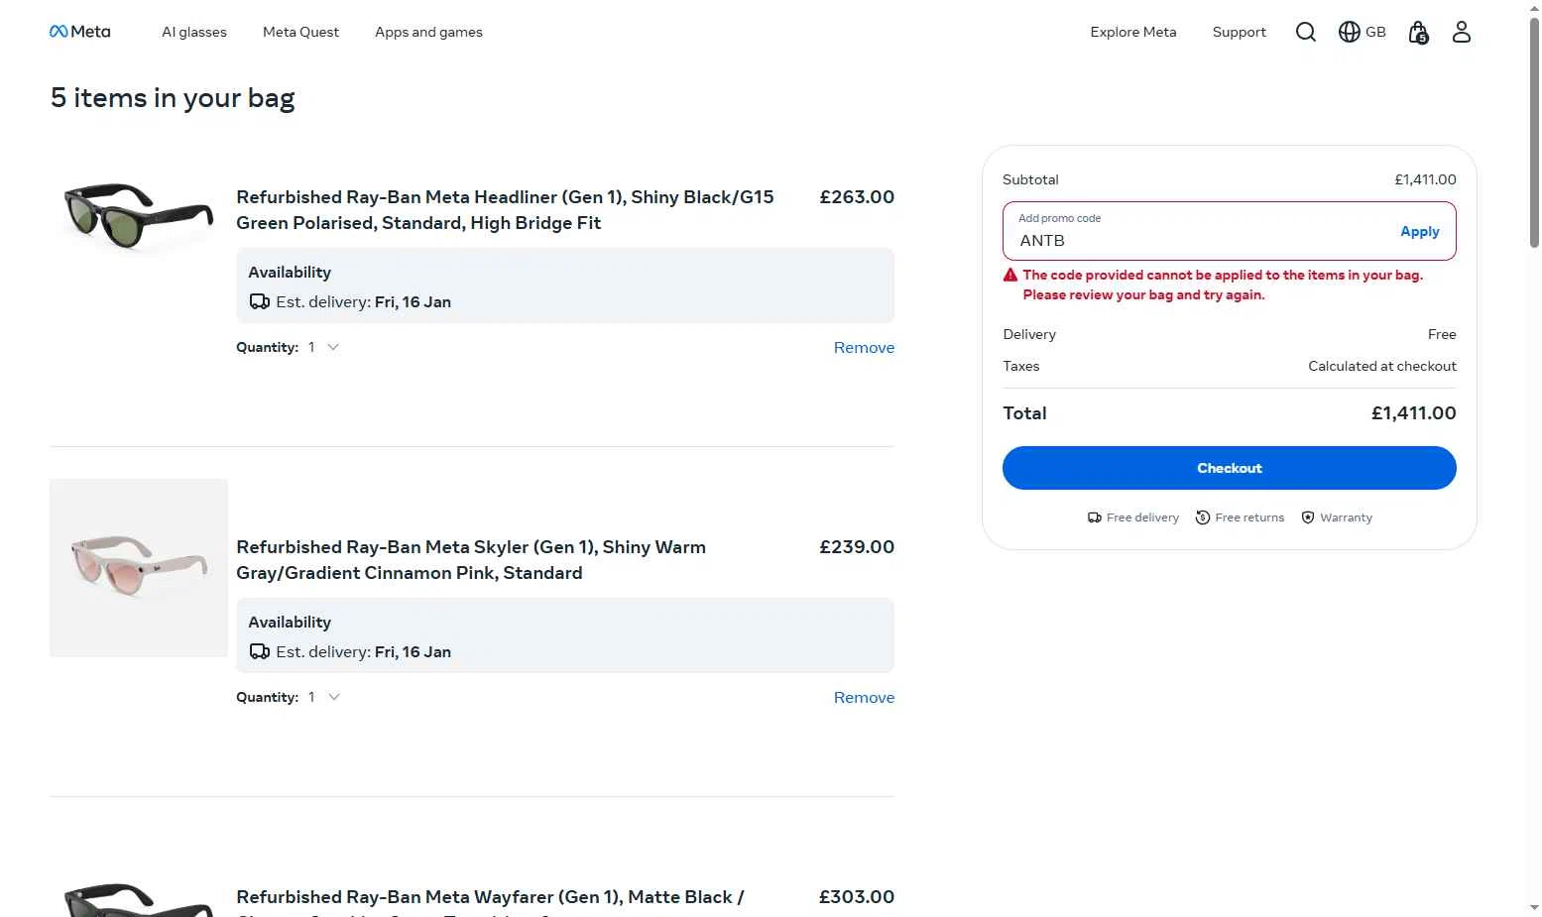1542x917 pixels.
Task: Open the shopping bag icon
Action: 1419,33
